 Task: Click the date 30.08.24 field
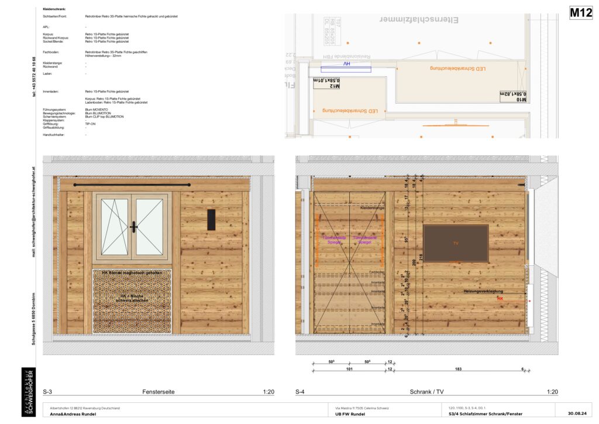point(571,413)
